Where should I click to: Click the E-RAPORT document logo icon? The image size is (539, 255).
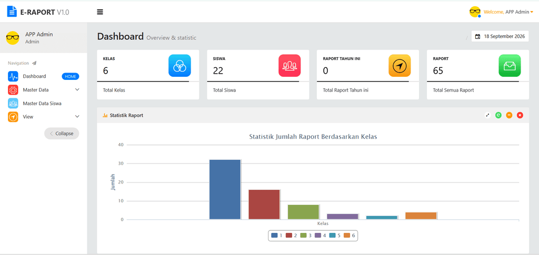click(x=12, y=12)
